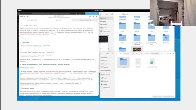Open the text editor hamburger menu
The image size is (196, 110).
[93, 16]
